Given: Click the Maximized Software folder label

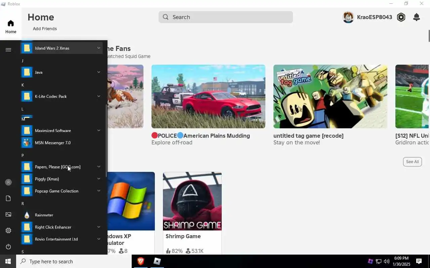Looking at the screenshot, I should [53, 131].
